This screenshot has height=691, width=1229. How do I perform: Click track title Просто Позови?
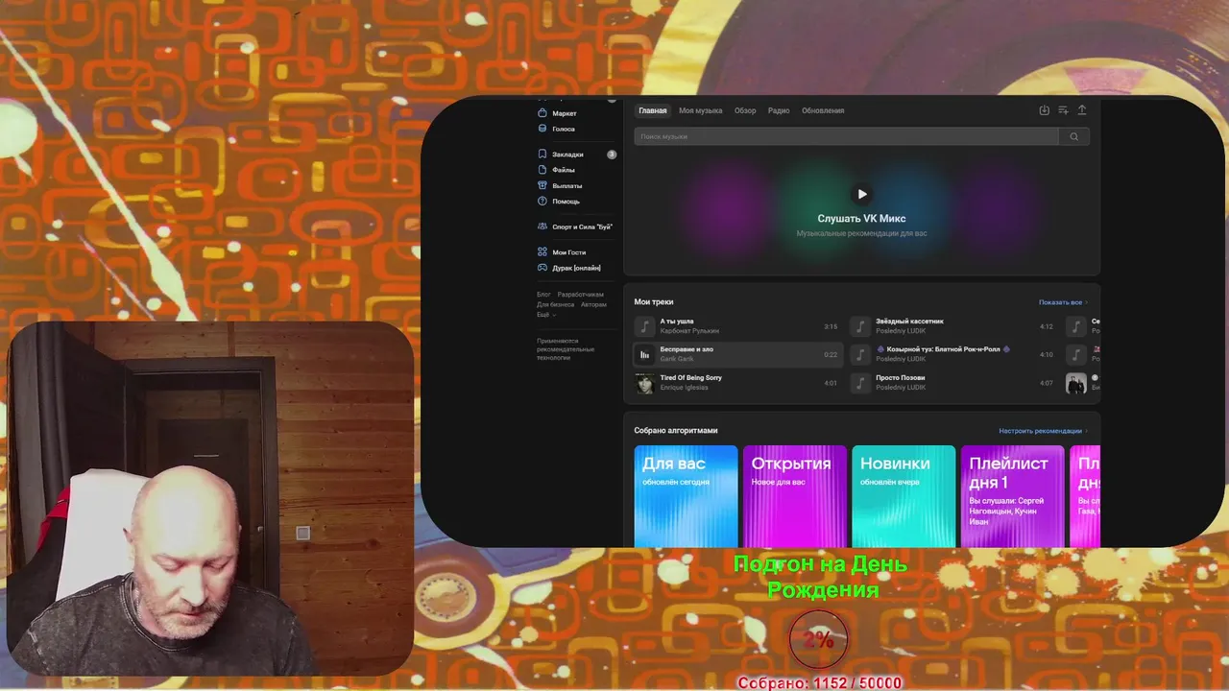[x=901, y=378]
